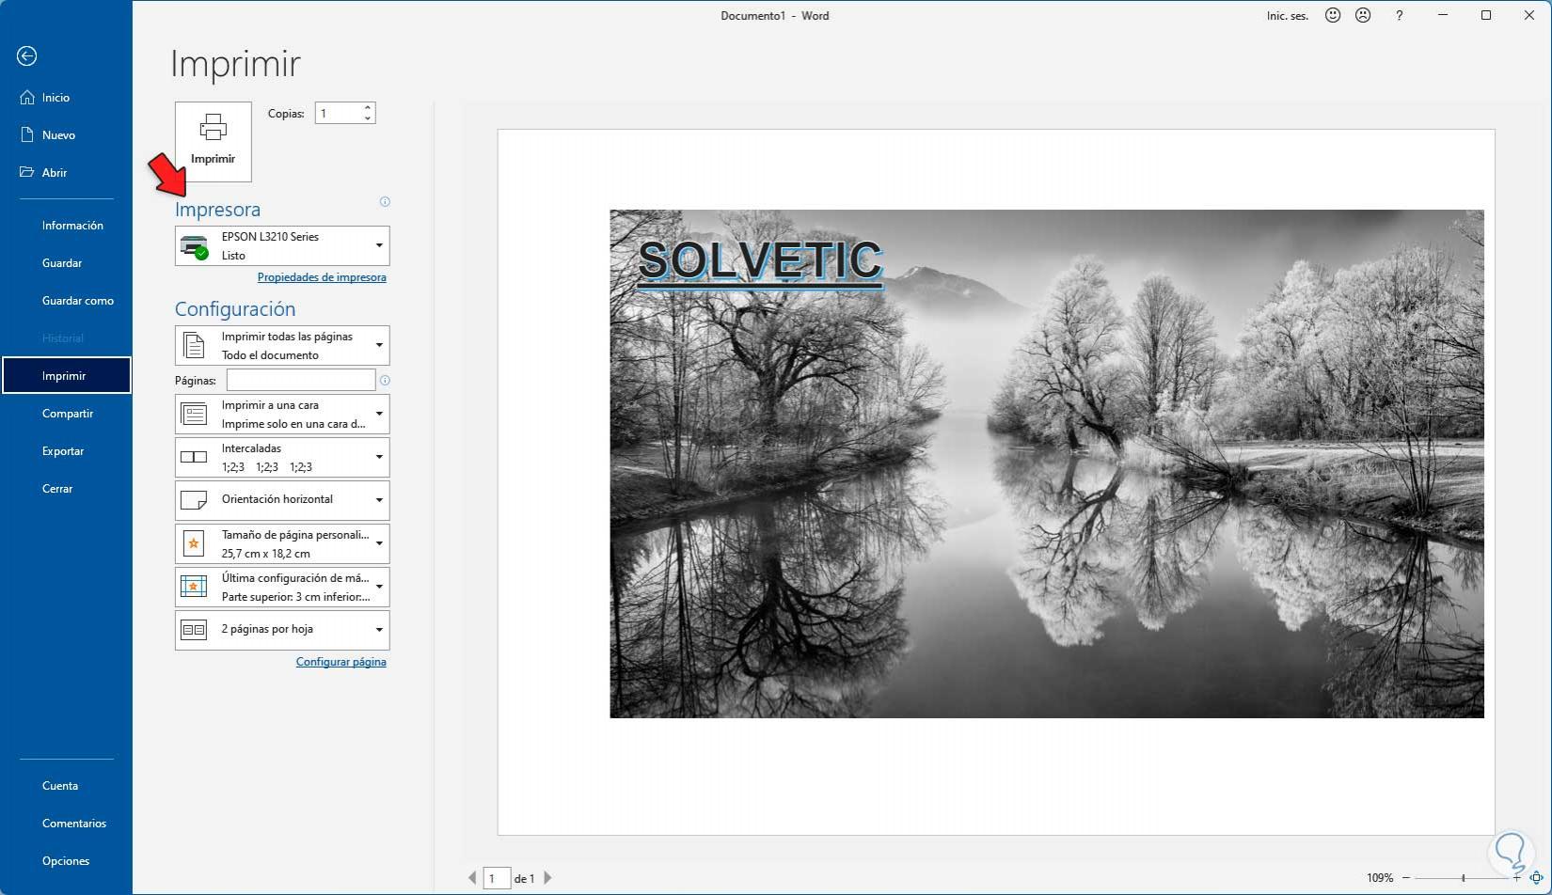Open Comentarios feedback page

click(x=74, y=824)
